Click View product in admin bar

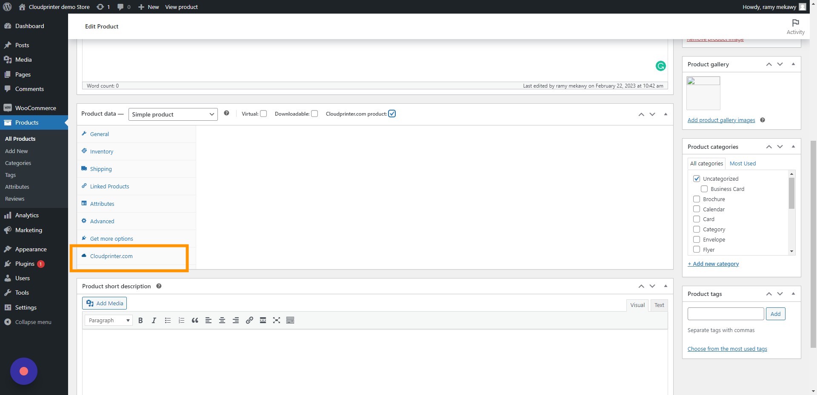click(x=181, y=7)
